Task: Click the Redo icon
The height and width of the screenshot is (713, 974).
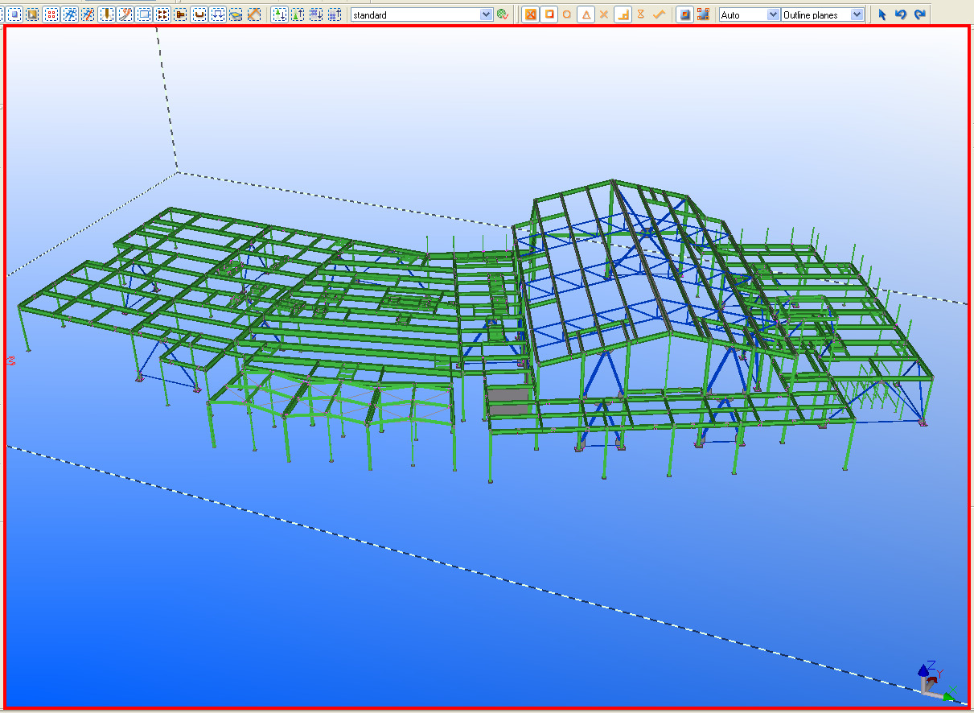Action: click(x=919, y=14)
